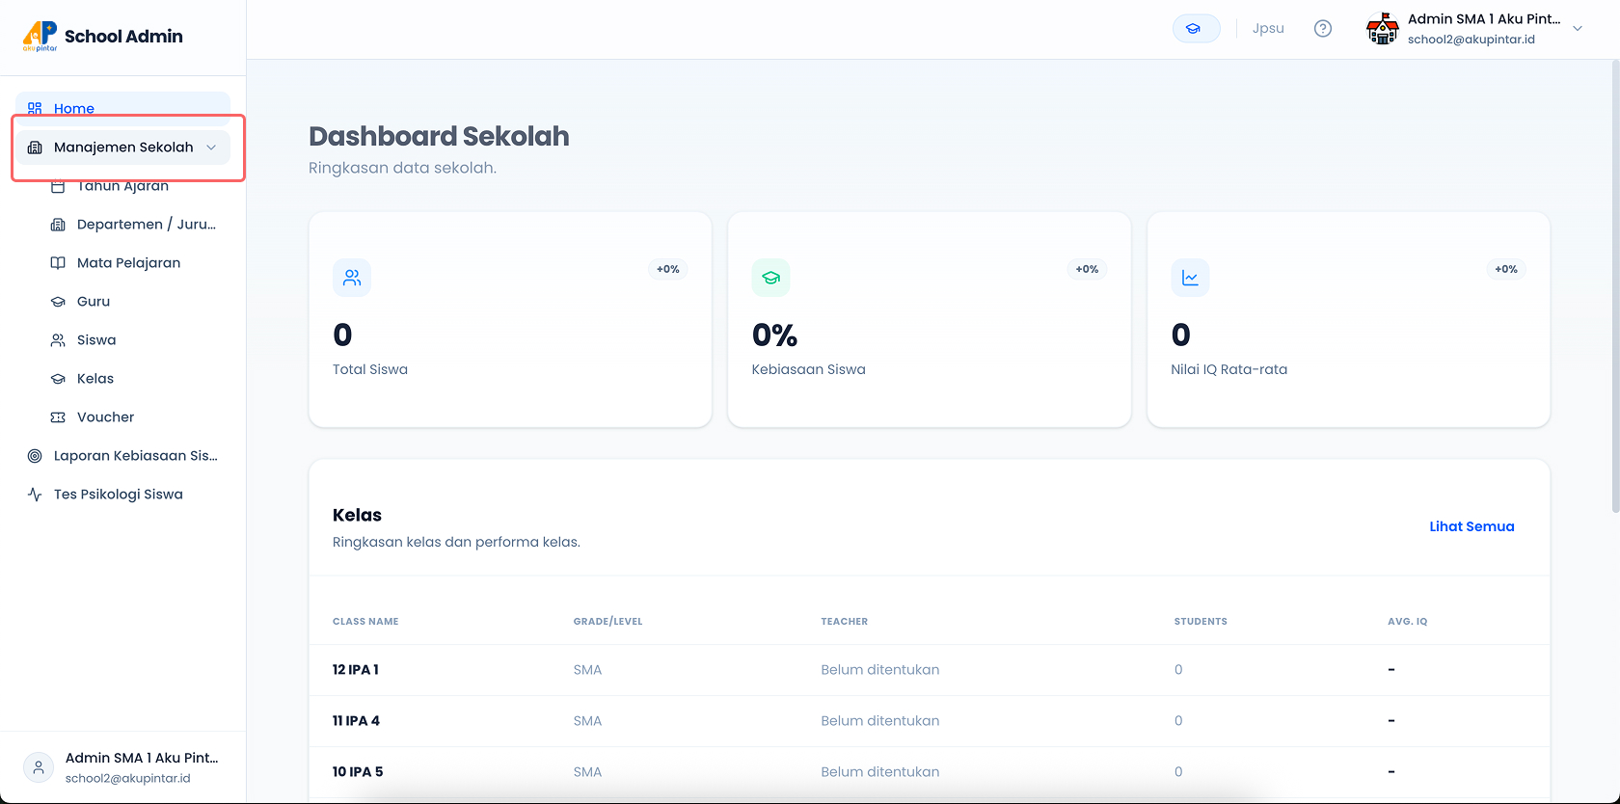Click the Aku Pintar logo icon
This screenshot has height=804, width=1620.
click(40, 36)
